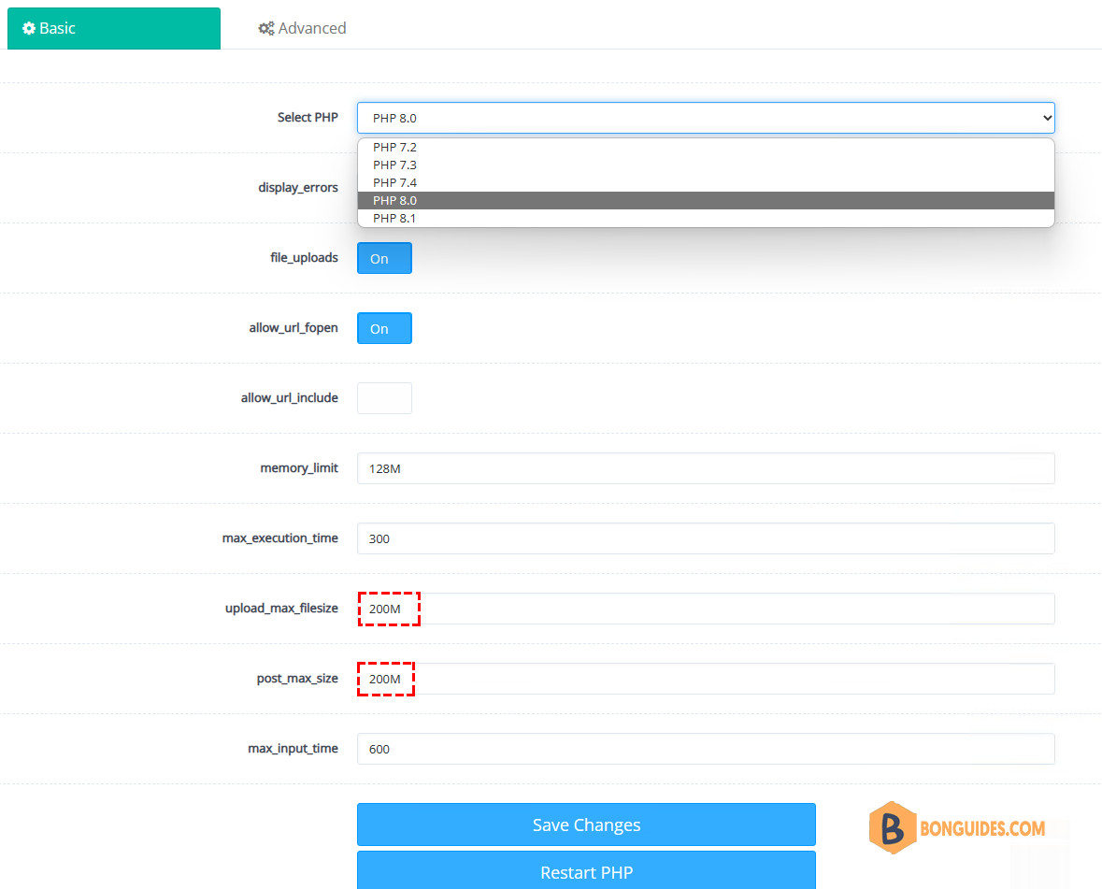Switch to the Advanced tab
1102x889 pixels.
(x=302, y=28)
